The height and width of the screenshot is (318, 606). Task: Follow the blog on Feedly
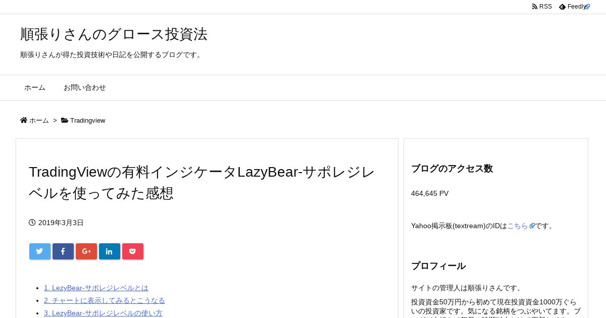[574, 7]
